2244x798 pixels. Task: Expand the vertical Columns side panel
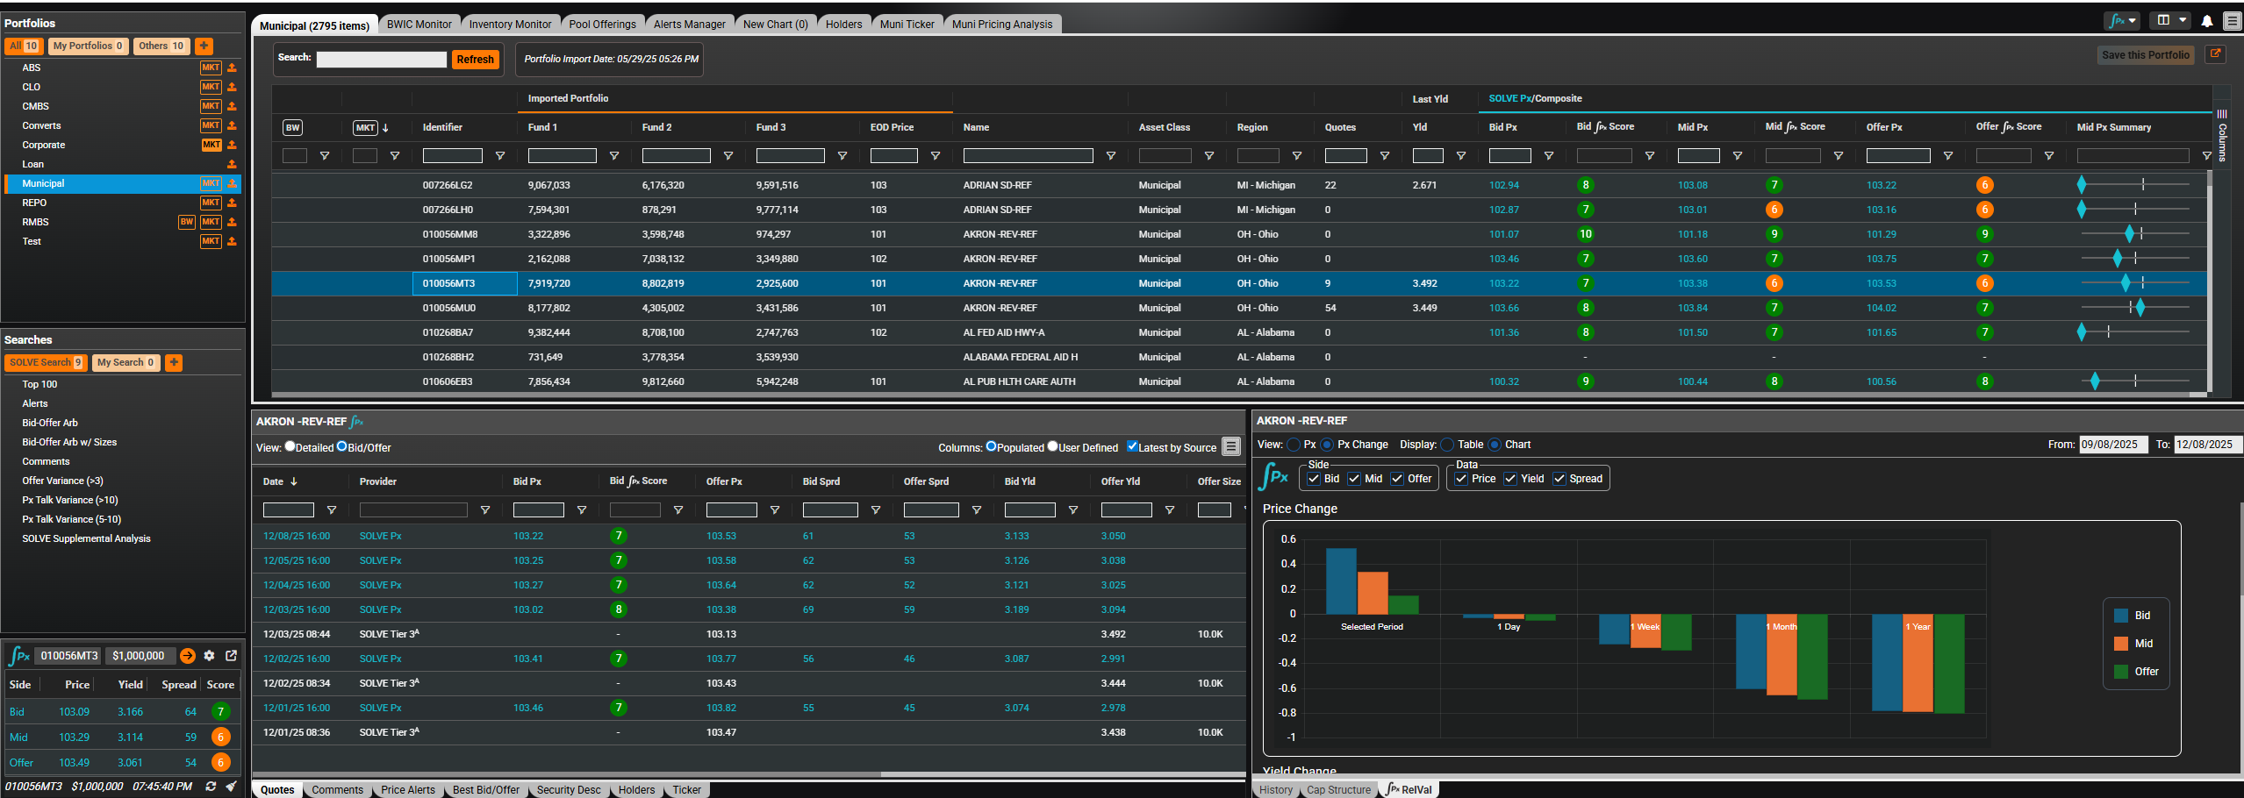click(2221, 136)
